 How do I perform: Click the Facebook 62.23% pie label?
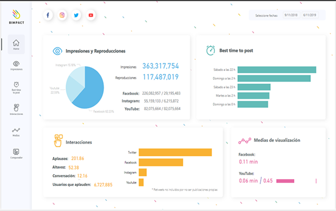click(103, 112)
